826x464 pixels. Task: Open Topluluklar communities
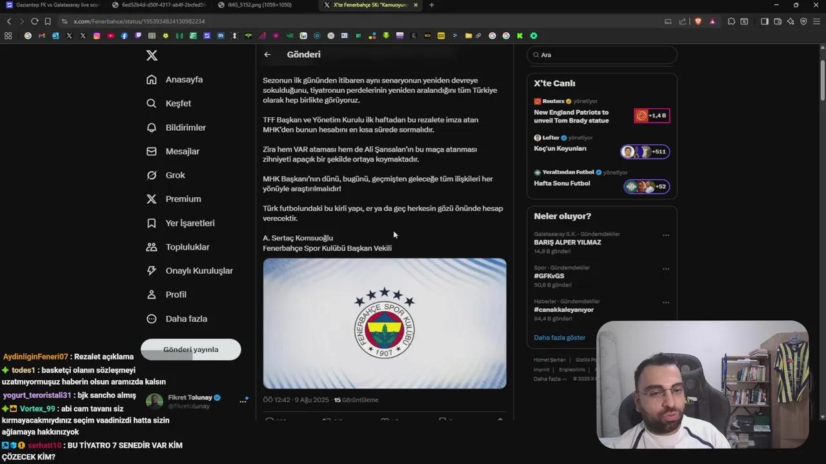click(178, 247)
